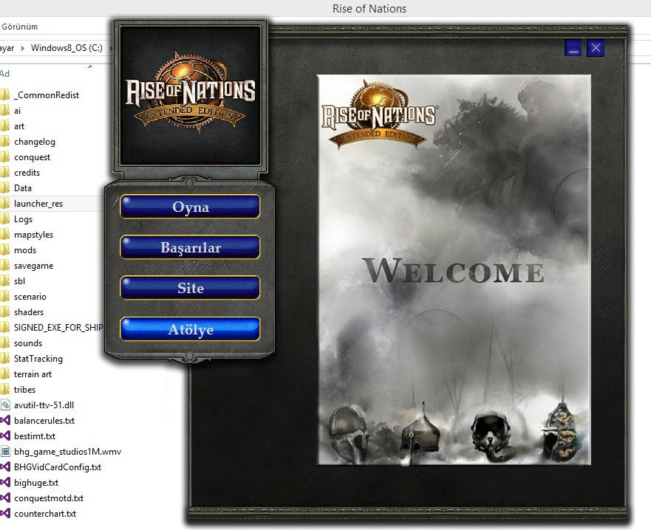Select the balancerules.txt file
The image size is (651, 530).
tap(44, 421)
